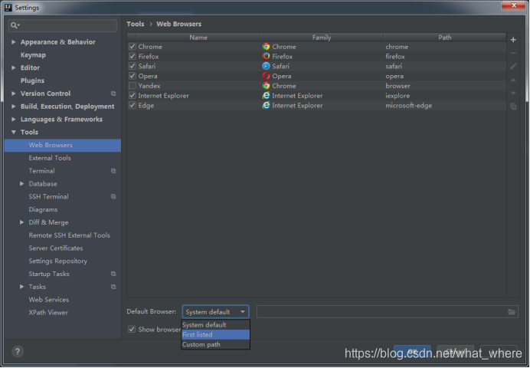Screen dimensions: 530x368
Task: Focus the settings search field
Action: pyautogui.click(x=63, y=25)
